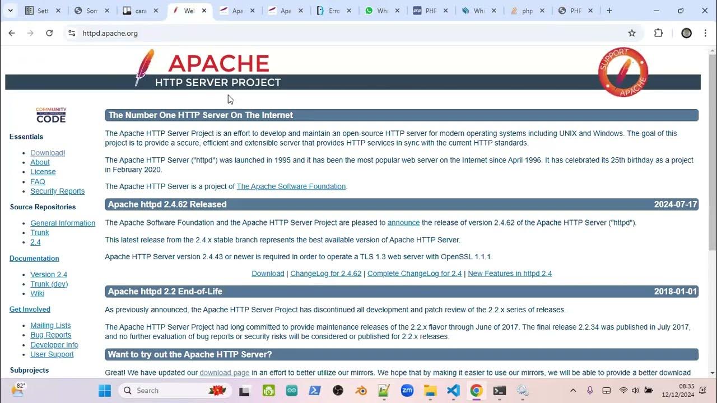The width and height of the screenshot is (717, 403).
Task: Open the Trunk repository link
Action: [x=40, y=232]
